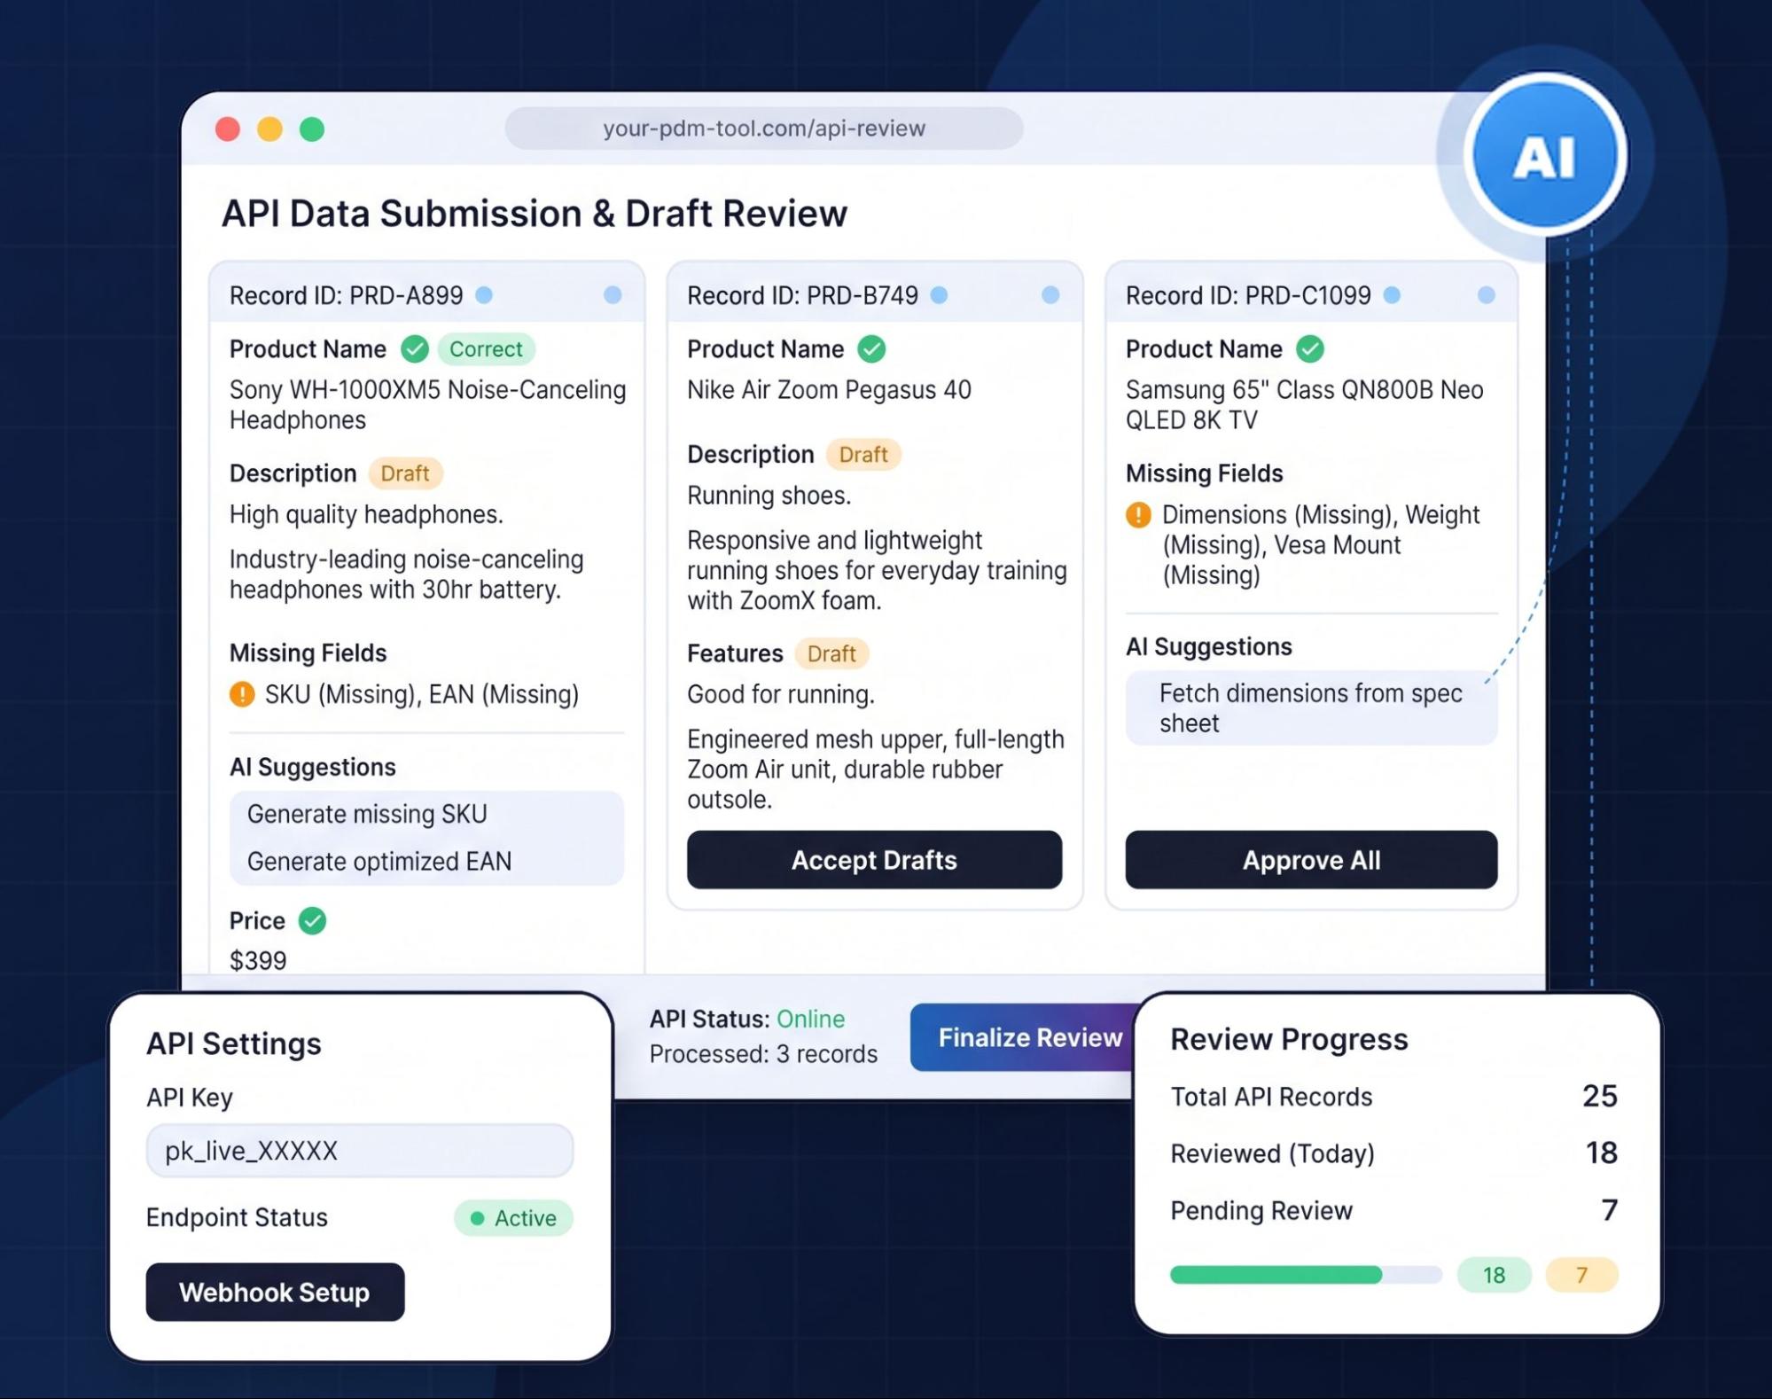Click the round blue AI badge

click(x=1544, y=156)
